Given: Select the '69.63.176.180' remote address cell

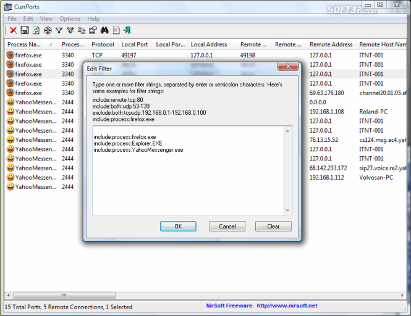Looking at the screenshot, I should [326, 93].
